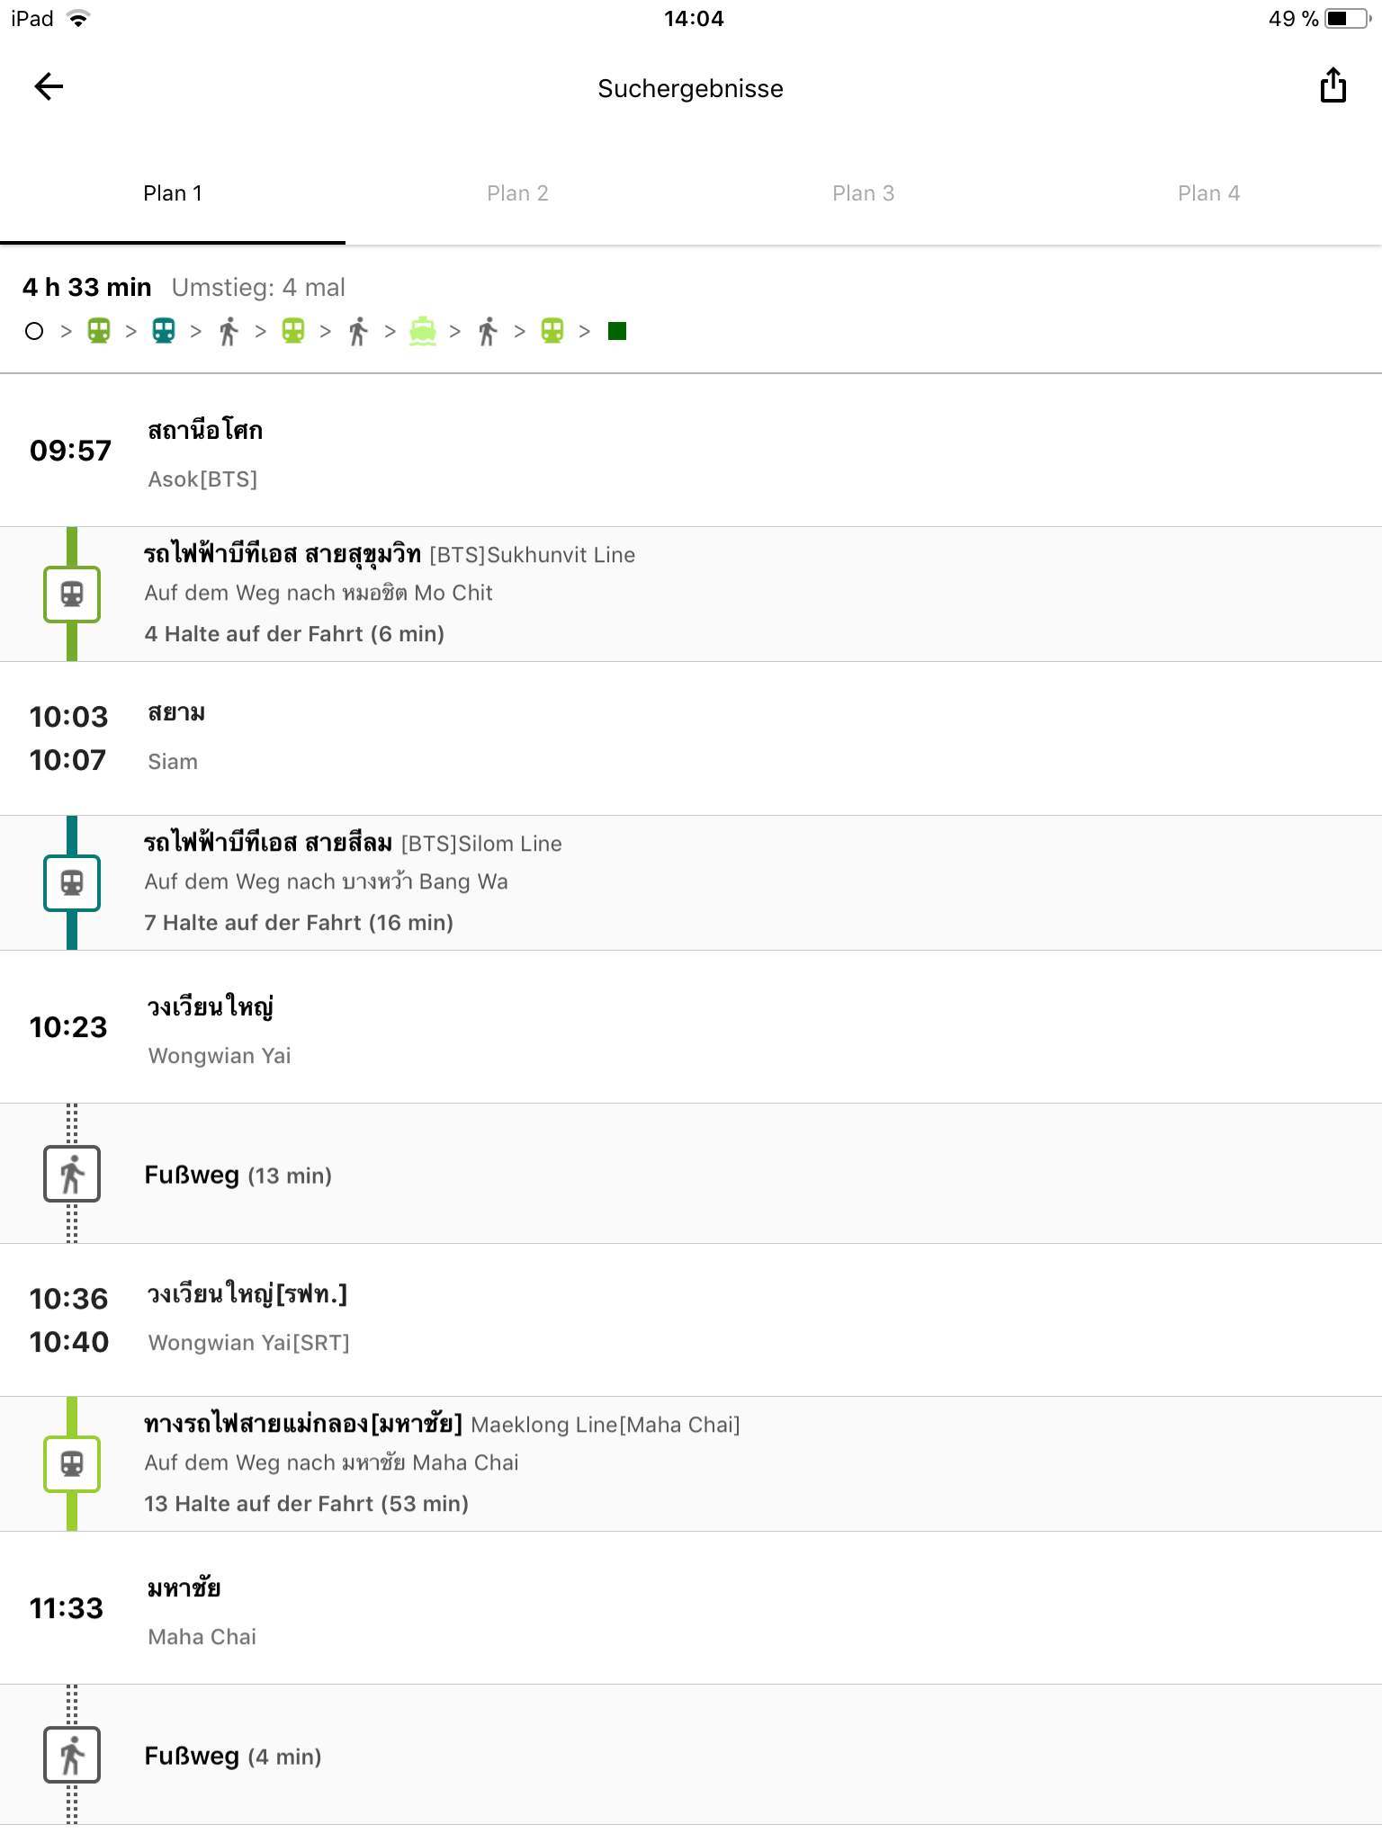
Task: Open the Plan 4 tab
Action: (1208, 193)
